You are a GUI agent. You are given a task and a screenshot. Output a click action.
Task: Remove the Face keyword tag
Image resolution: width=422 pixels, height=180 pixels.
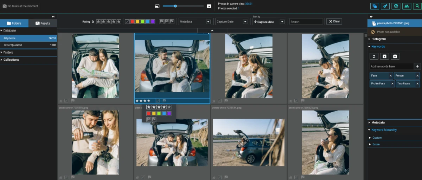pos(390,76)
